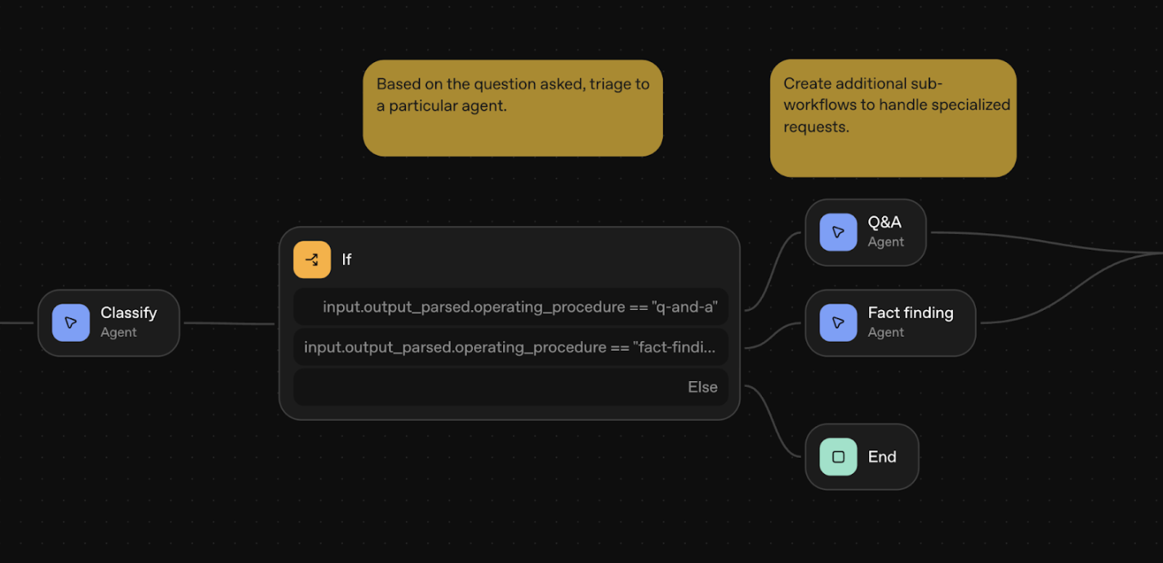Click the Q&A agent cursor icon
Image resolution: width=1163 pixels, height=563 pixels.
[838, 233]
